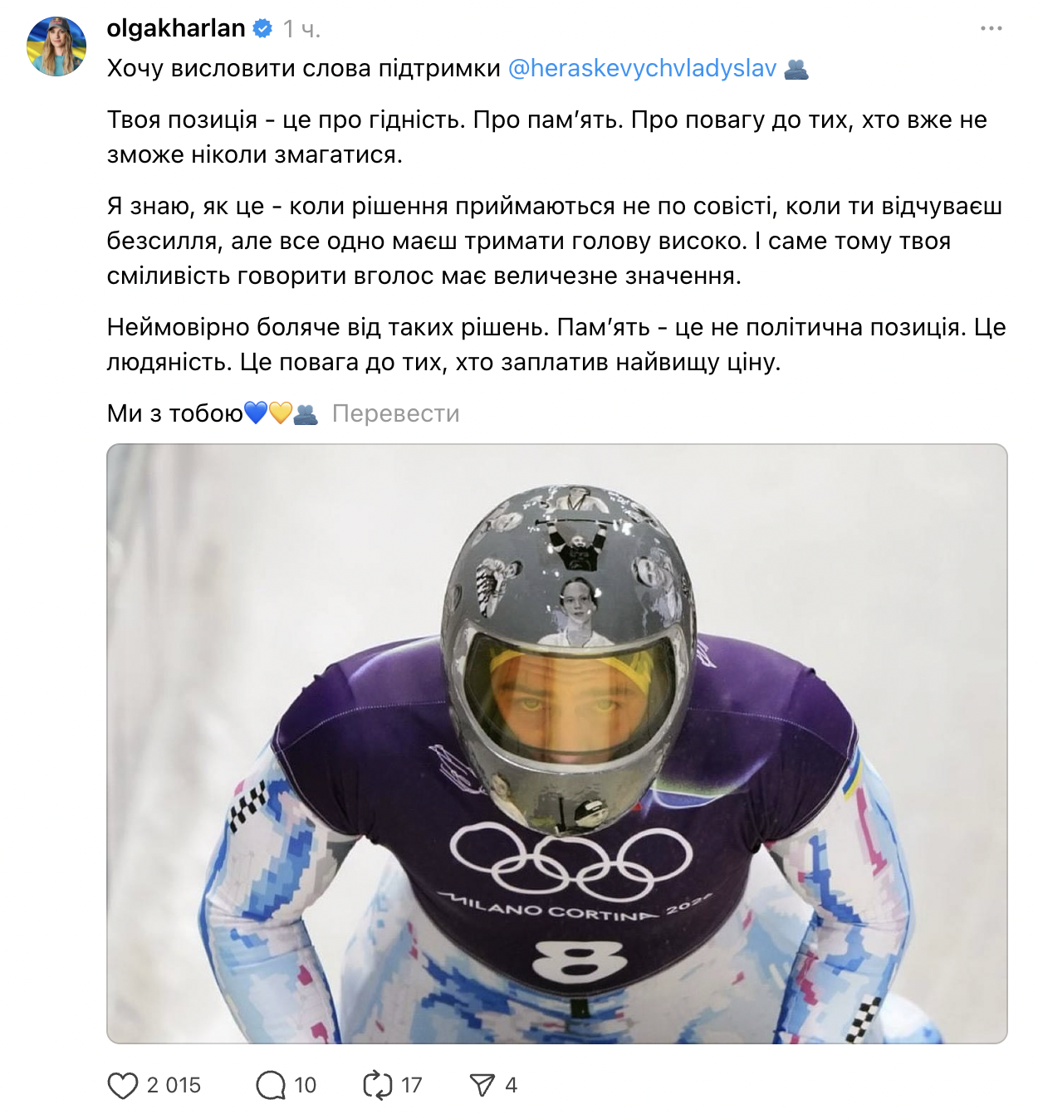Click the 17 reposts count
The image size is (1038, 1119).
411,1085
